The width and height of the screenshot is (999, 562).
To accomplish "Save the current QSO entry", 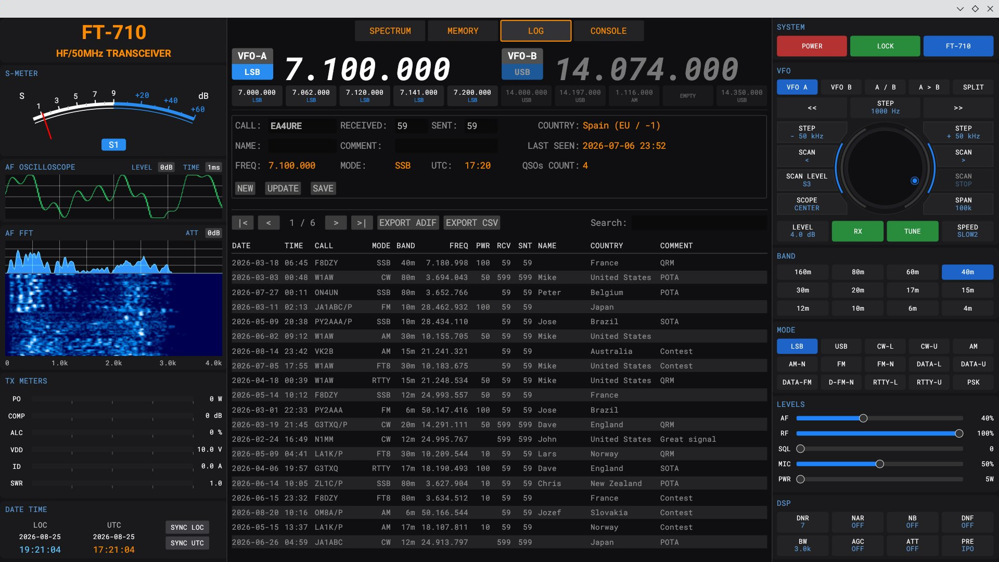I will click(x=323, y=188).
